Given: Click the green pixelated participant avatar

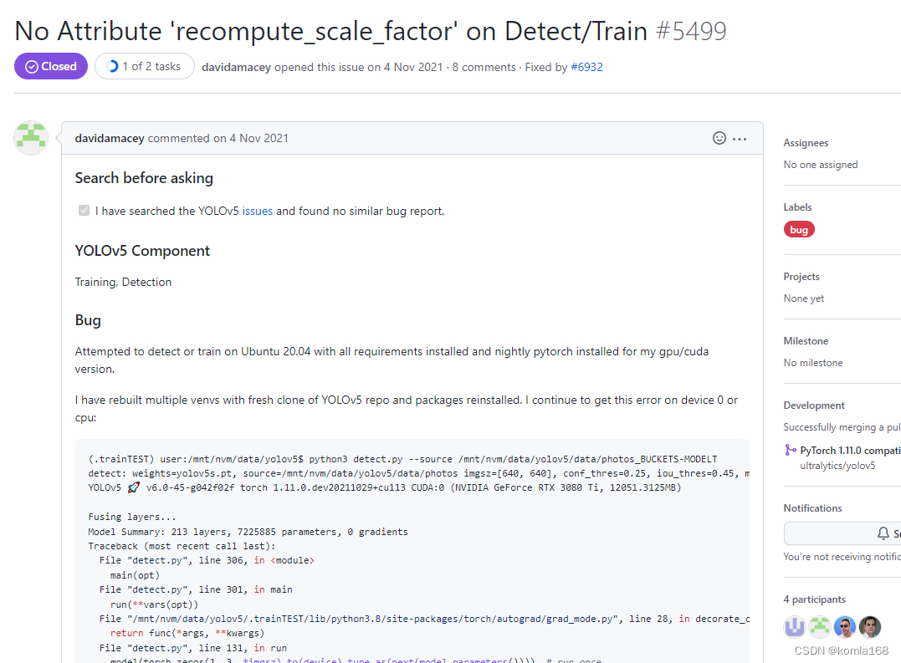Looking at the screenshot, I should tap(819, 626).
